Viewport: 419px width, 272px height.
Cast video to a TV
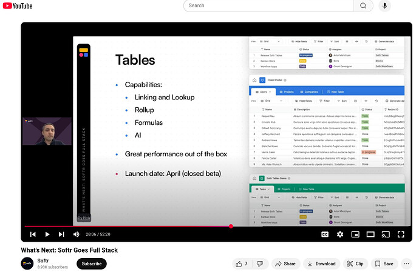pos(386,234)
